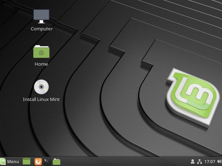222x166 pixels.
Task: Select the "Install Linux Mint" label
Action: coord(41,99)
